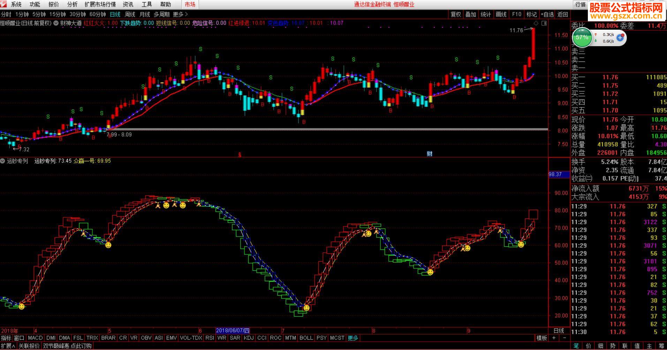667x350 pixels.
Task: Open the 帮助 menu
Action: [166, 5]
